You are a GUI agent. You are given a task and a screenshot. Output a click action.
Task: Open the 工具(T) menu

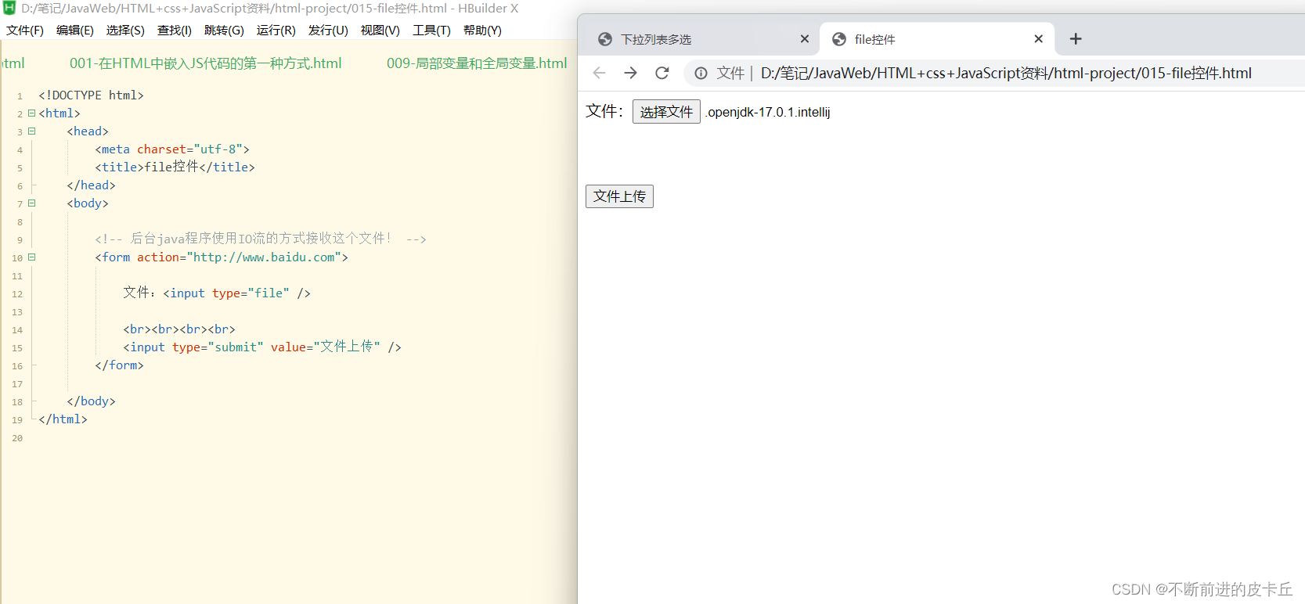tap(432, 31)
